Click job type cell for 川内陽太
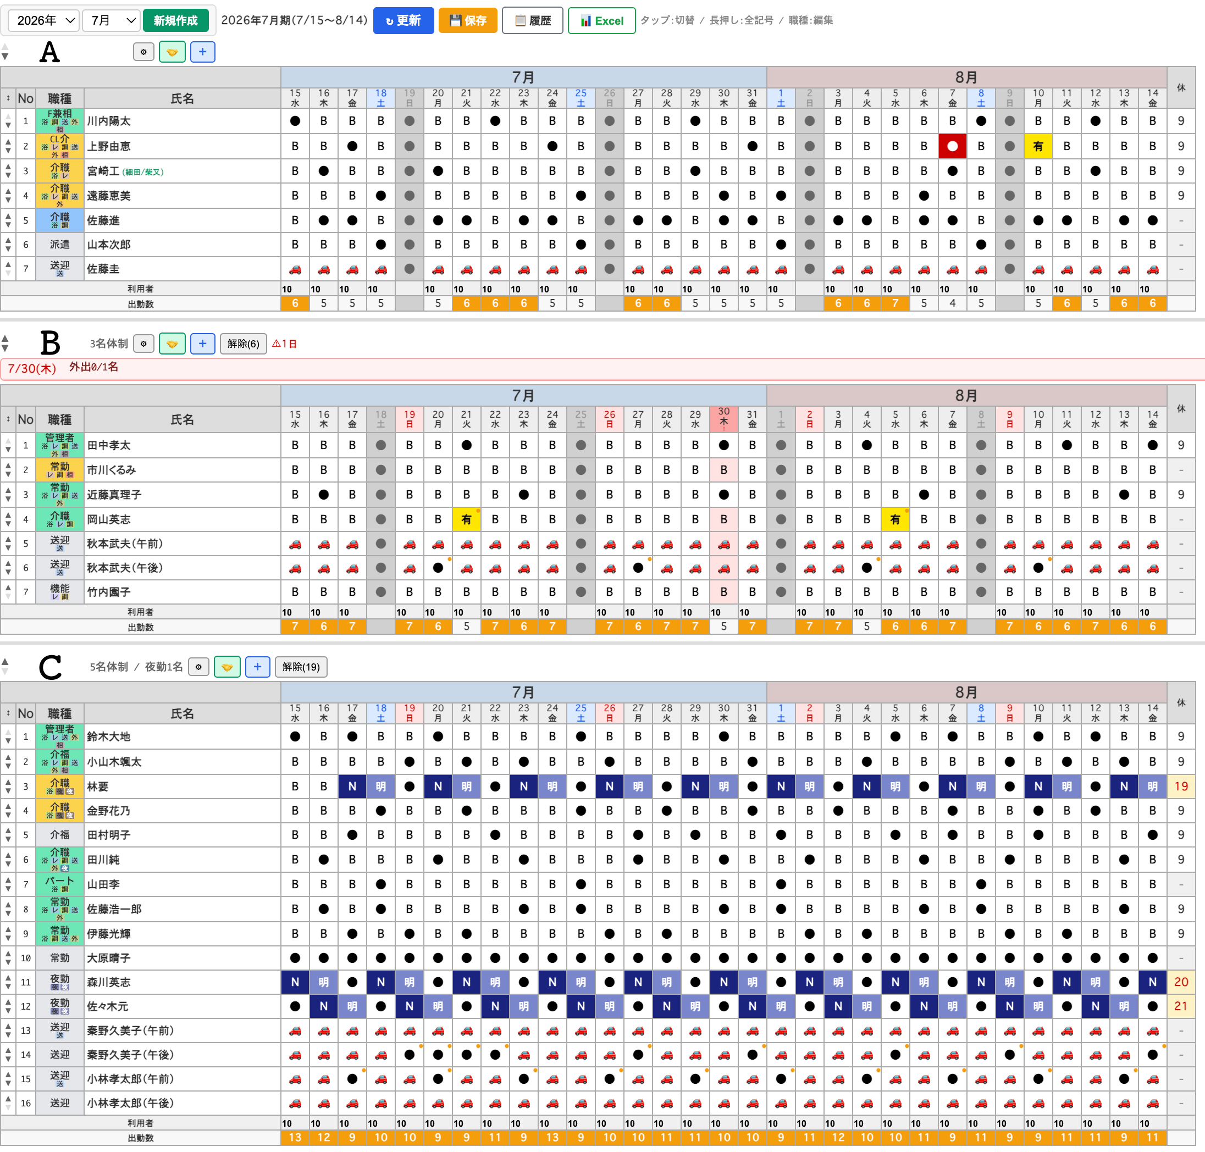 (59, 121)
